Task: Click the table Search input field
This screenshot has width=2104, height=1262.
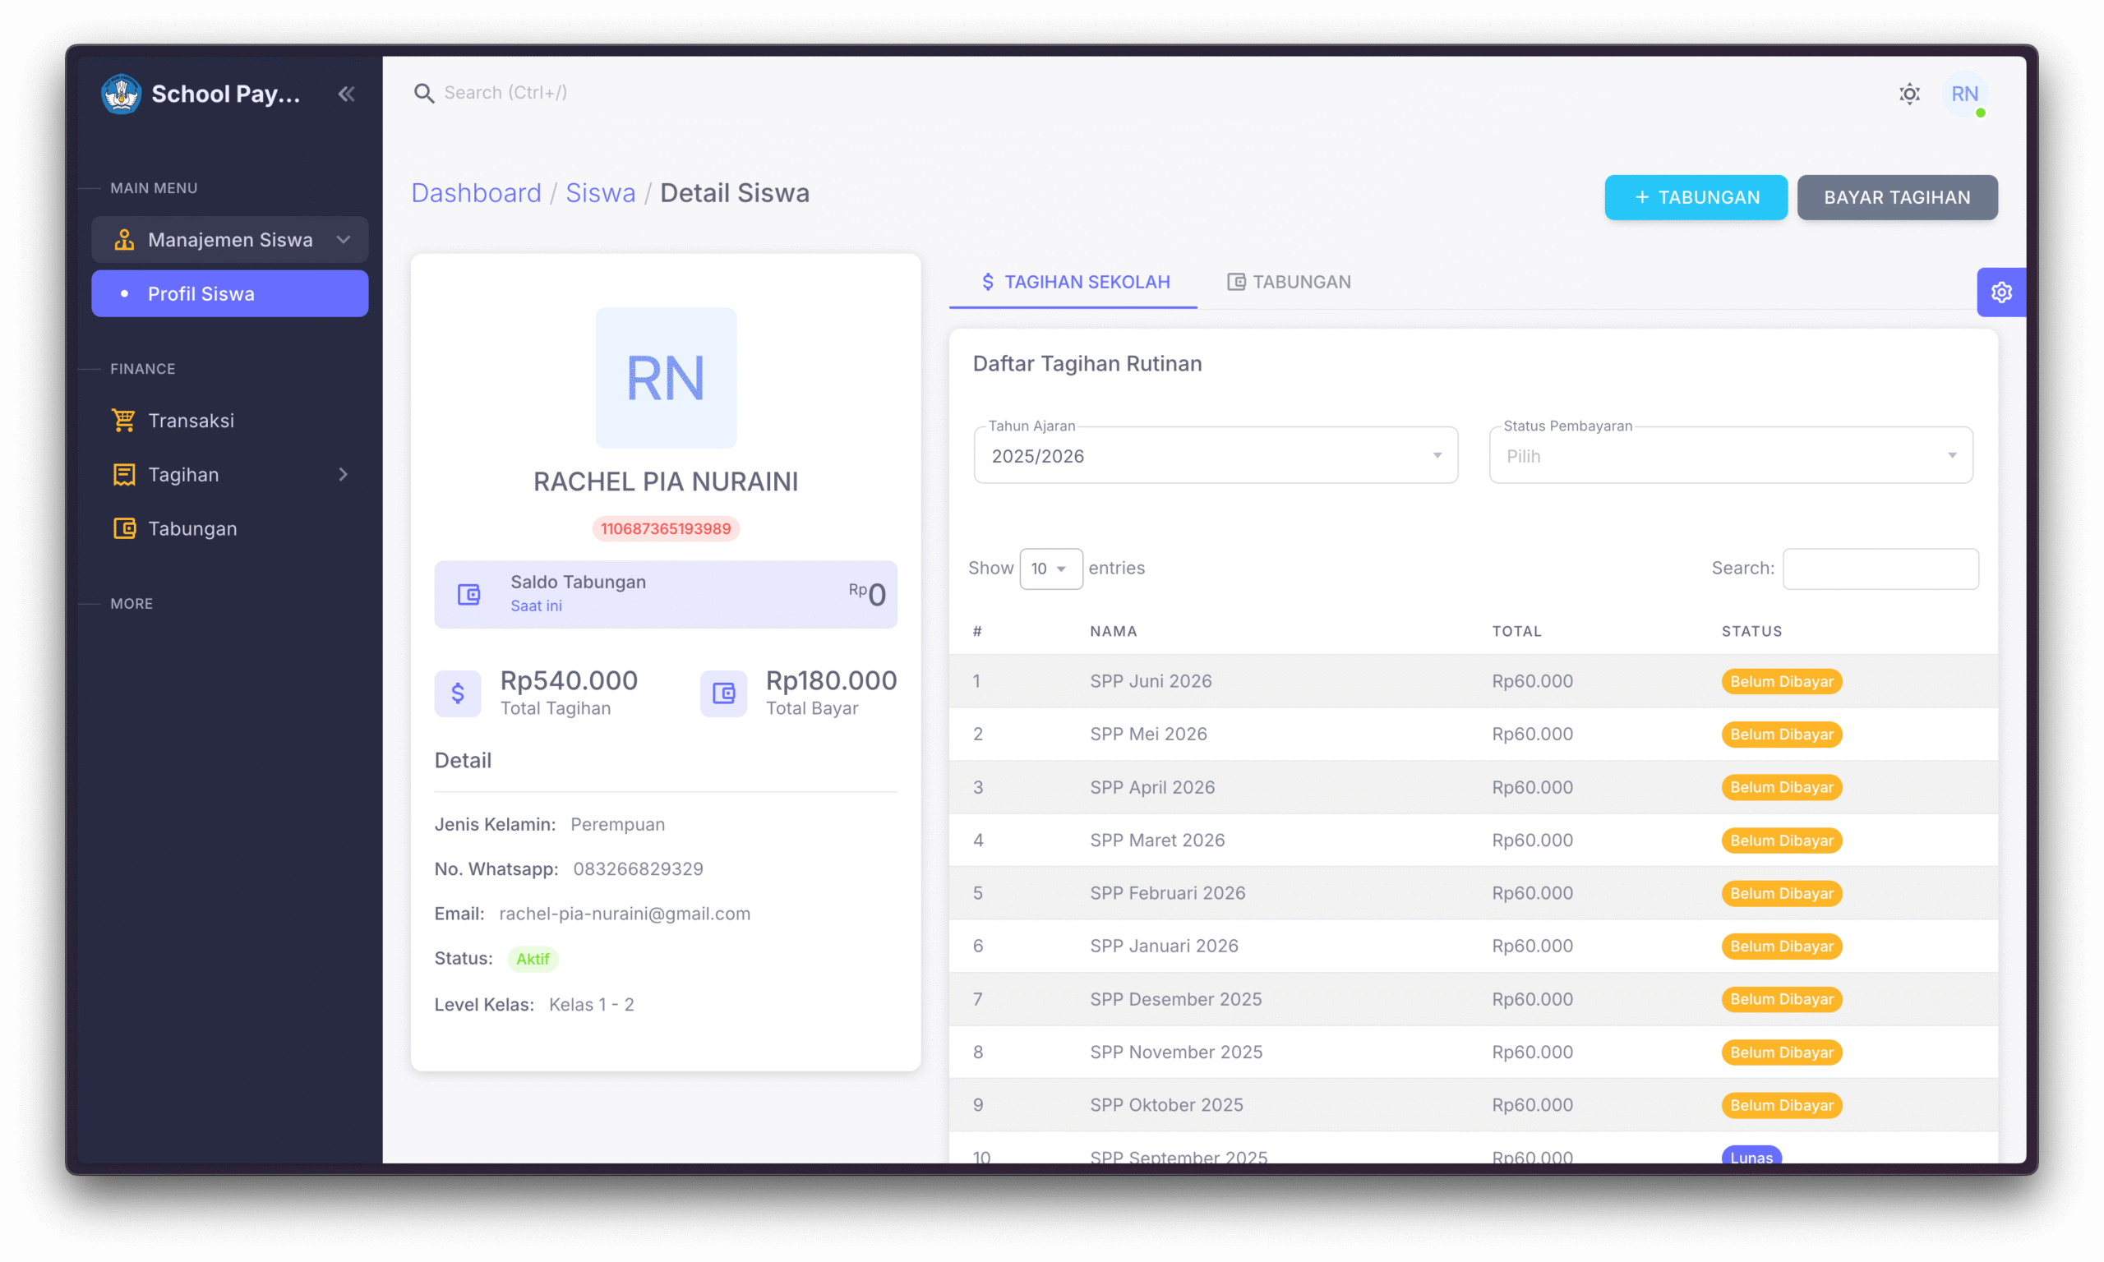Action: coord(1880,568)
